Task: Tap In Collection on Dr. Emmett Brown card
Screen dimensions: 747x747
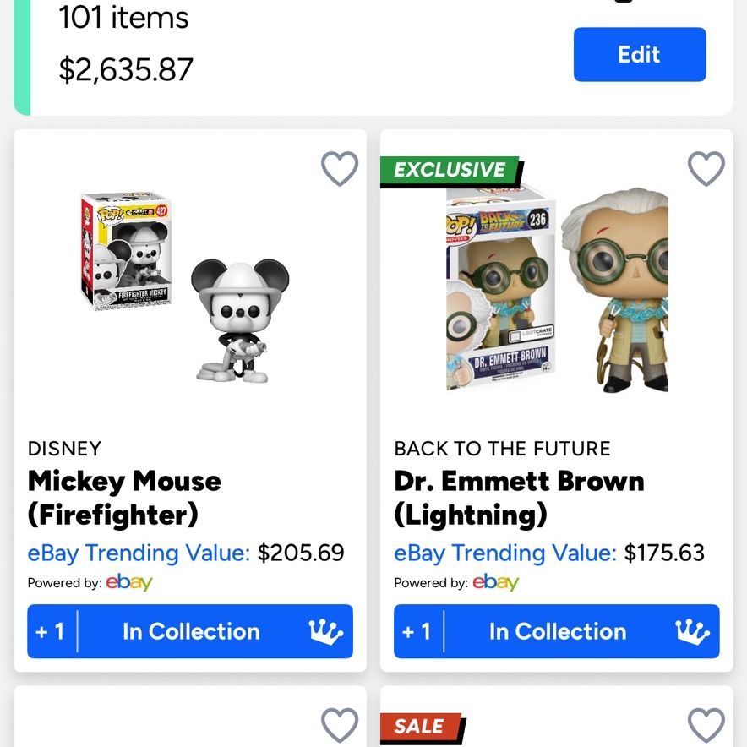Action: pos(558,632)
